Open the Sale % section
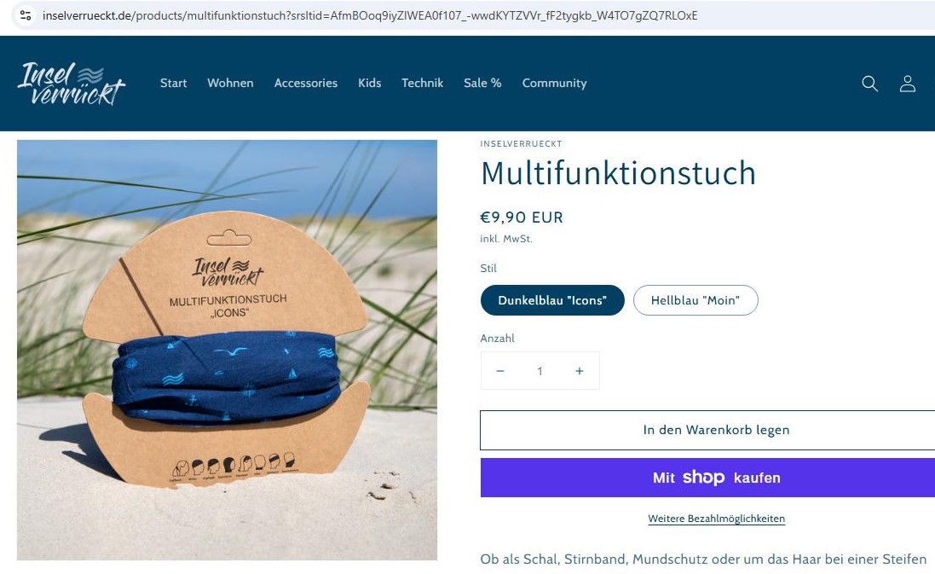This screenshot has height=574, width=935. click(x=482, y=83)
